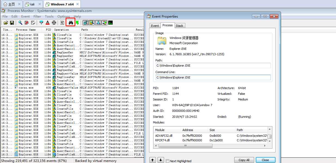Open the Filter funnel icon
This screenshot has width=336, height=163.
(x=41, y=23)
